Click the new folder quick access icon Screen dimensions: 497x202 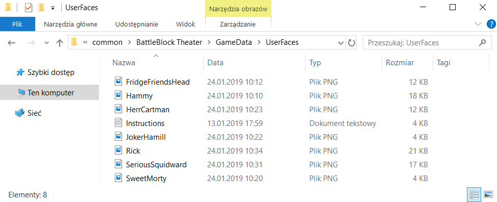[41, 8]
